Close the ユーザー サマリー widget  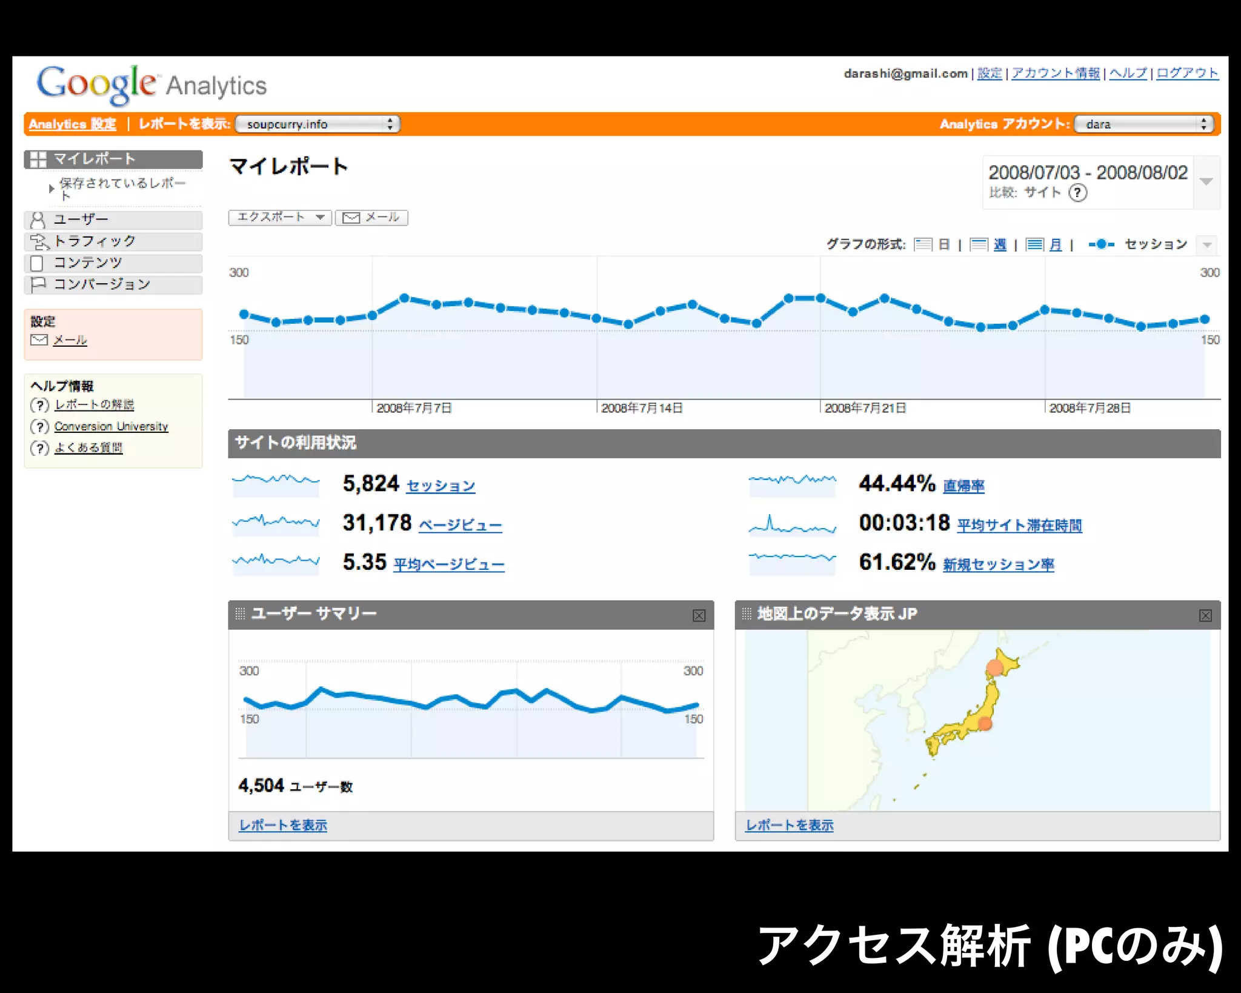(699, 615)
